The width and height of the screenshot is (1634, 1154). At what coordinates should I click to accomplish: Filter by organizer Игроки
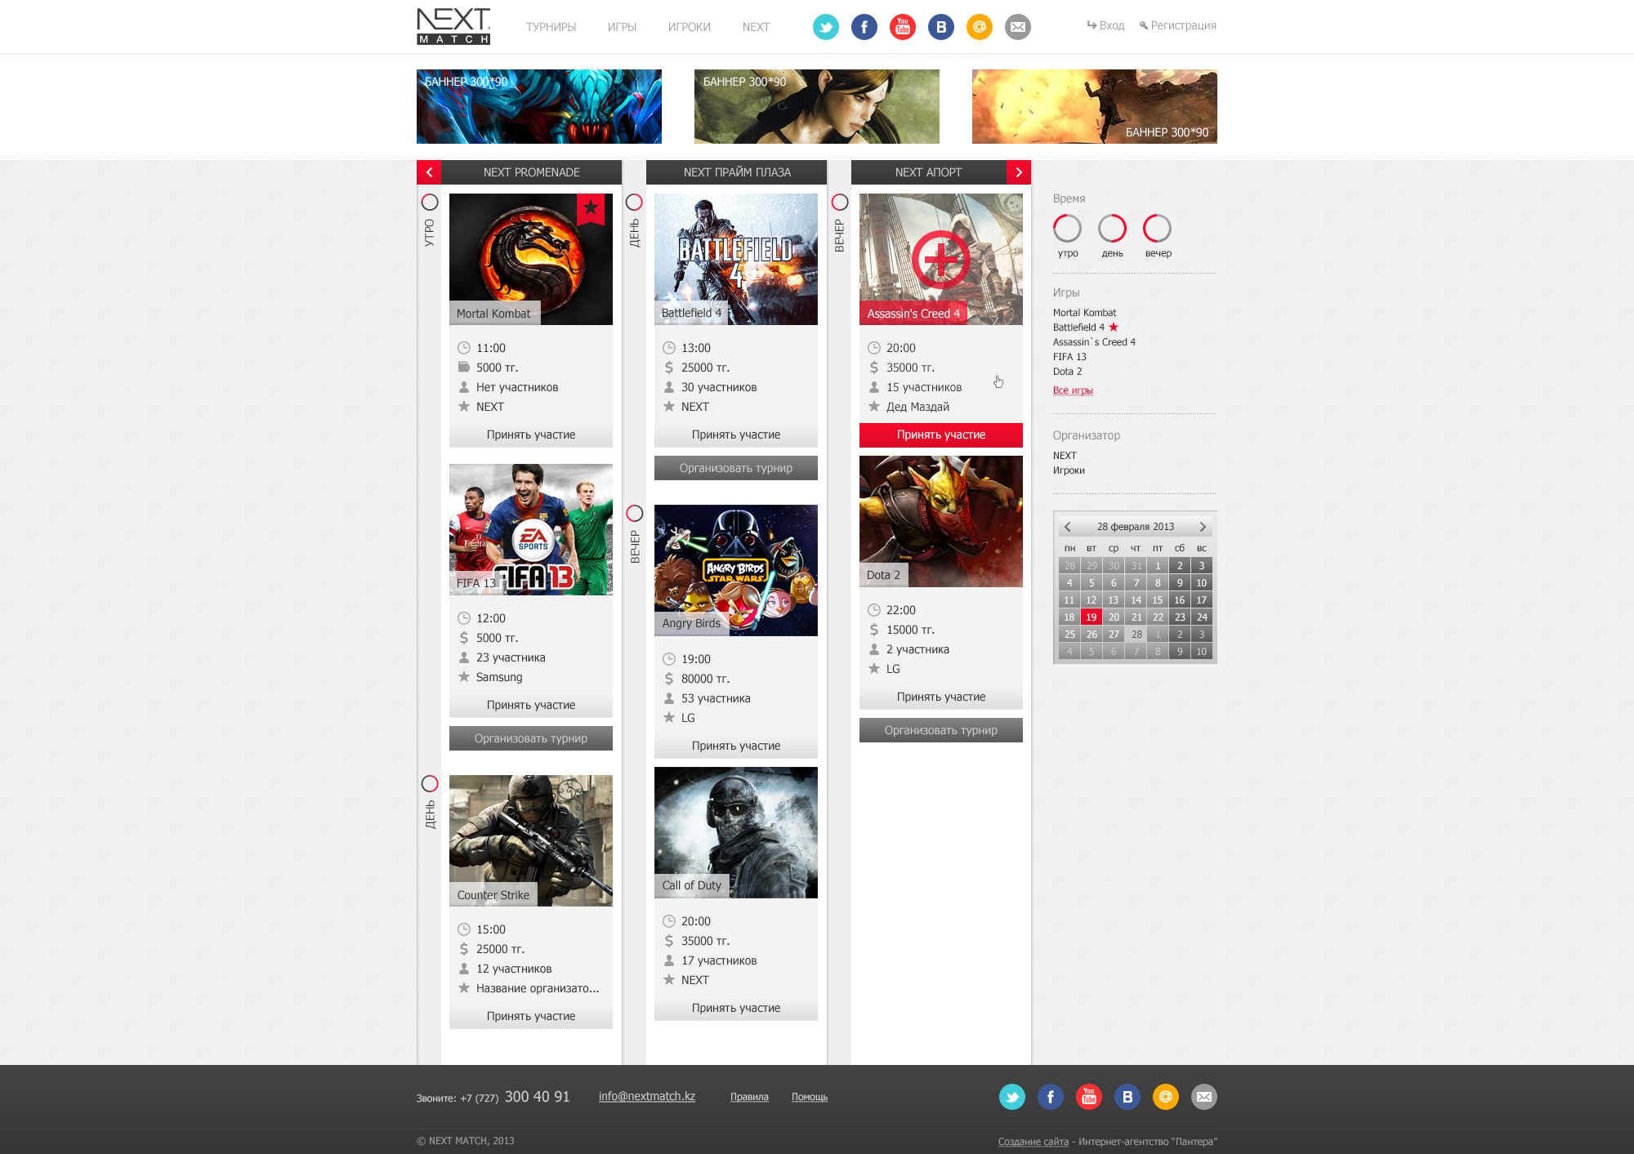(1069, 470)
